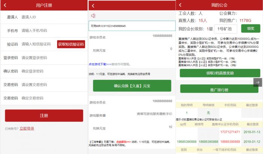Click 确定登录密码 confirmation field
The width and height of the screenshot is (263, 154).
[49, 71]
